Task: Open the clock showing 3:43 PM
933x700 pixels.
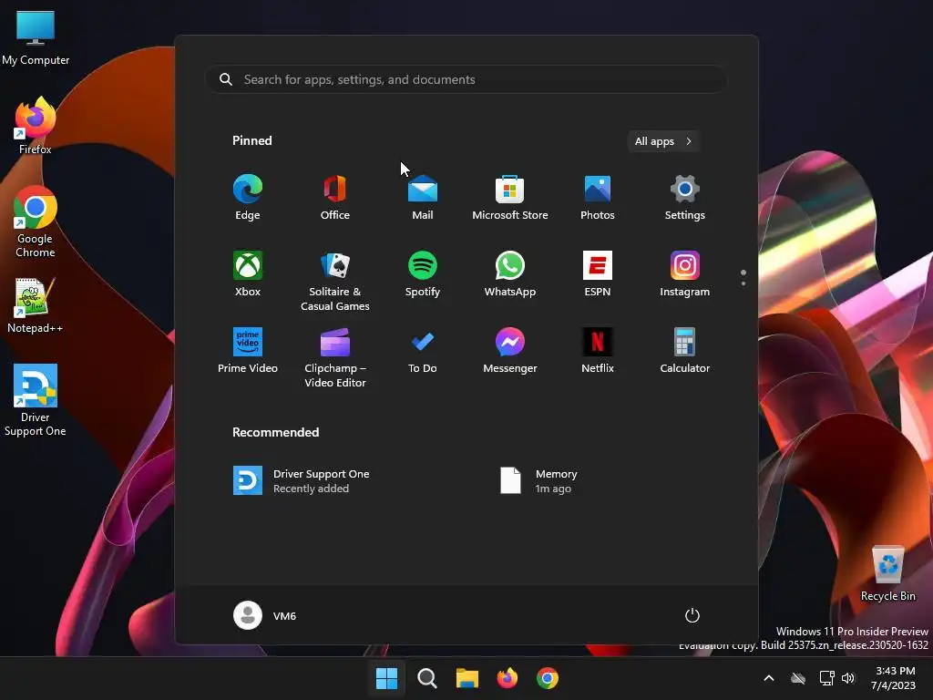Action: click(x=893, y=678)
